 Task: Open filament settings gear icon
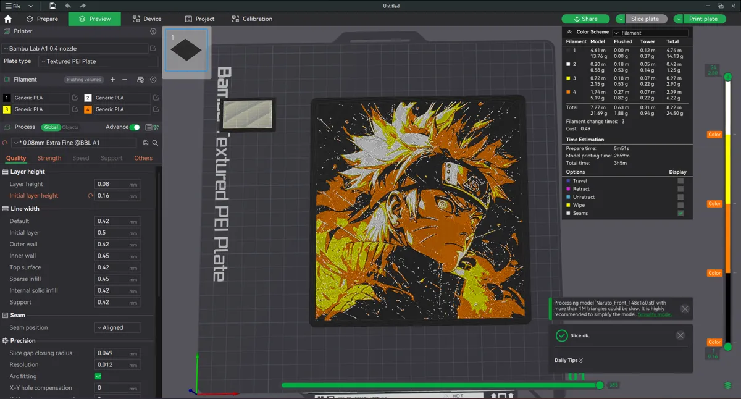click(153, 80)
